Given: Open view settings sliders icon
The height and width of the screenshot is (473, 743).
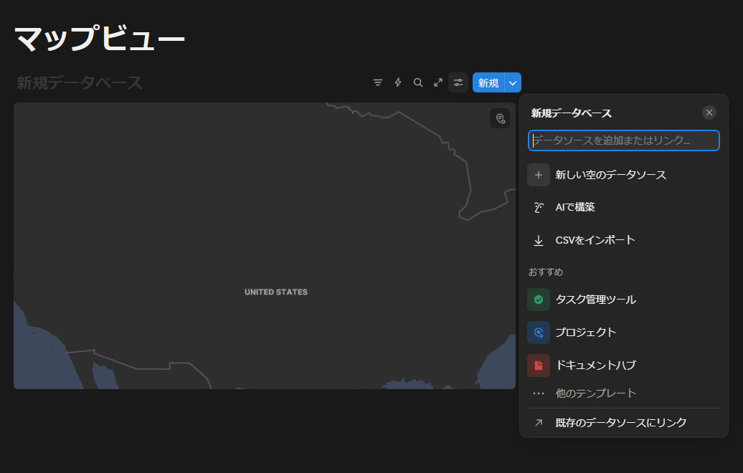Looking at the screenshot, I should [x=458, y=83].
